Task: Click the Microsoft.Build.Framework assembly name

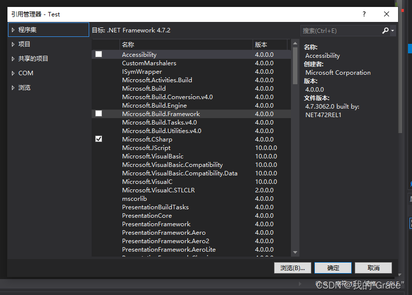Action: coord(161,114)
